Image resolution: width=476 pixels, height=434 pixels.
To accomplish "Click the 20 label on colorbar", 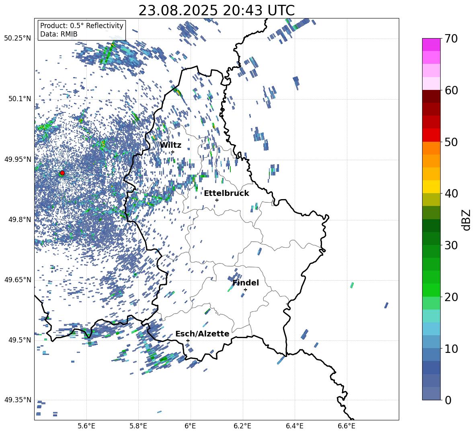I will pos(451,297).
